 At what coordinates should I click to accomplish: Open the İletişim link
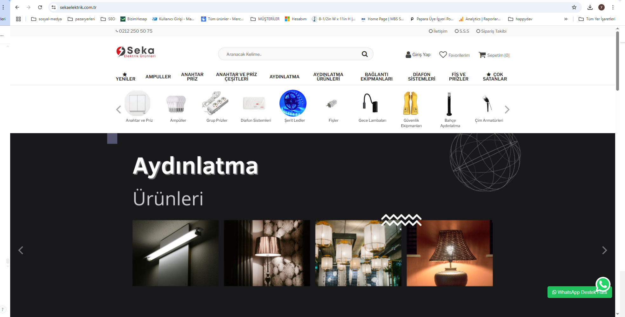coord(438,31)
